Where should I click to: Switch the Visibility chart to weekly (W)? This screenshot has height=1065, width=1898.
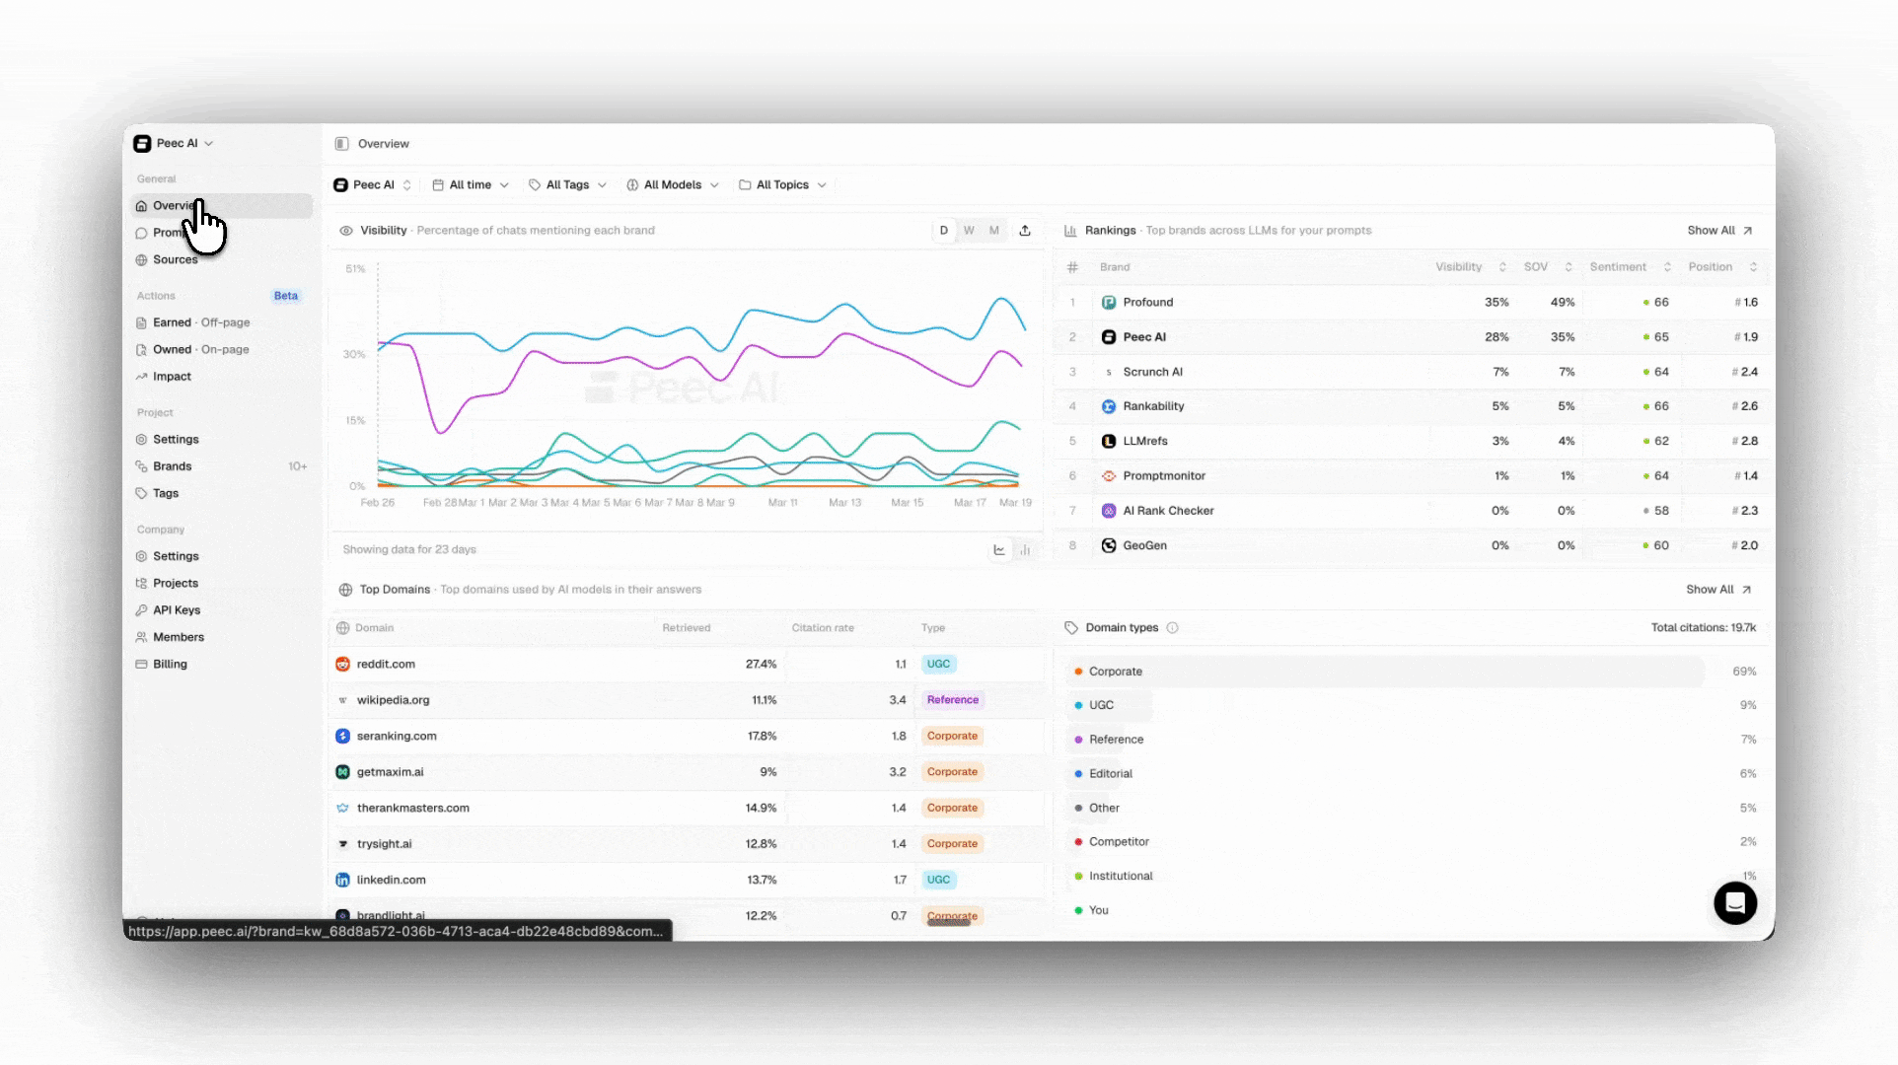click(x=969, y=231)
